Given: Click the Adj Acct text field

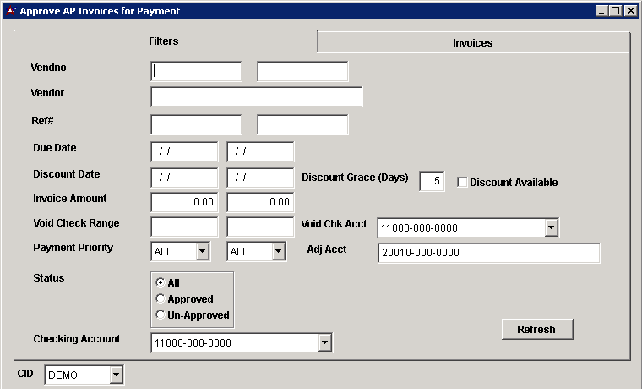Looking at the screenshot, I should [x=487, y=253].
